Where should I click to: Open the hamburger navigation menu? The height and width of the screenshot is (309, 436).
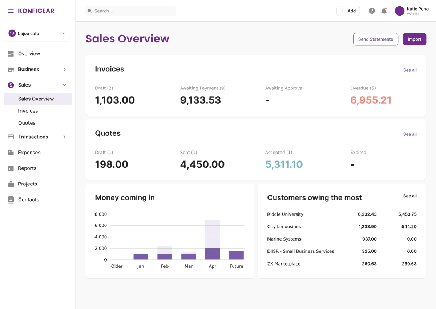(10, 11)
